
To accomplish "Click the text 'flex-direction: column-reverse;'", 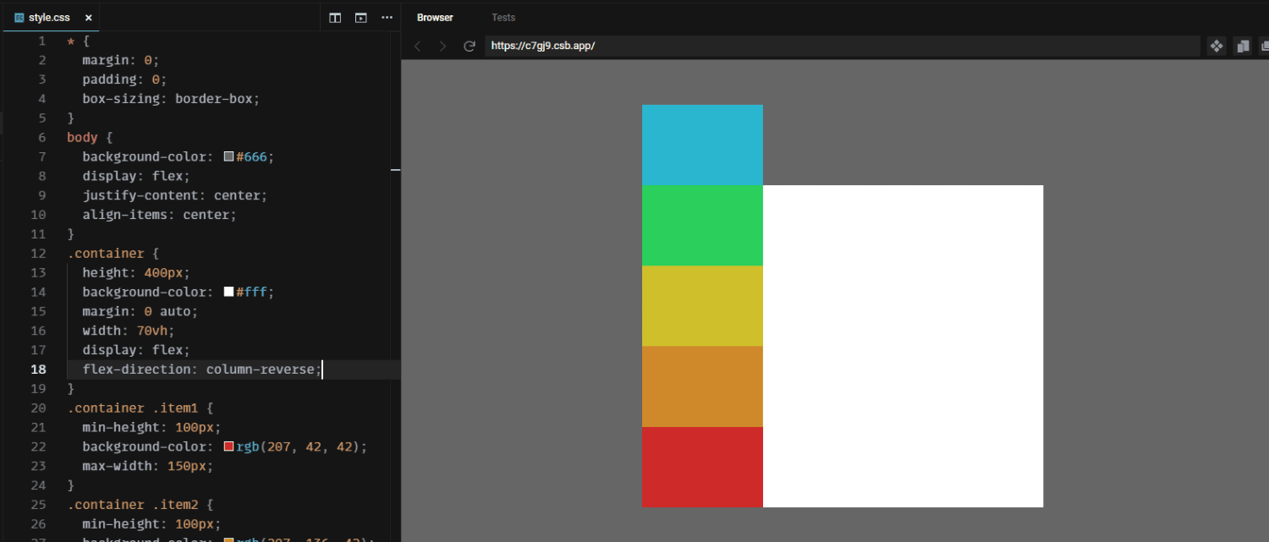I will [201, 370].
